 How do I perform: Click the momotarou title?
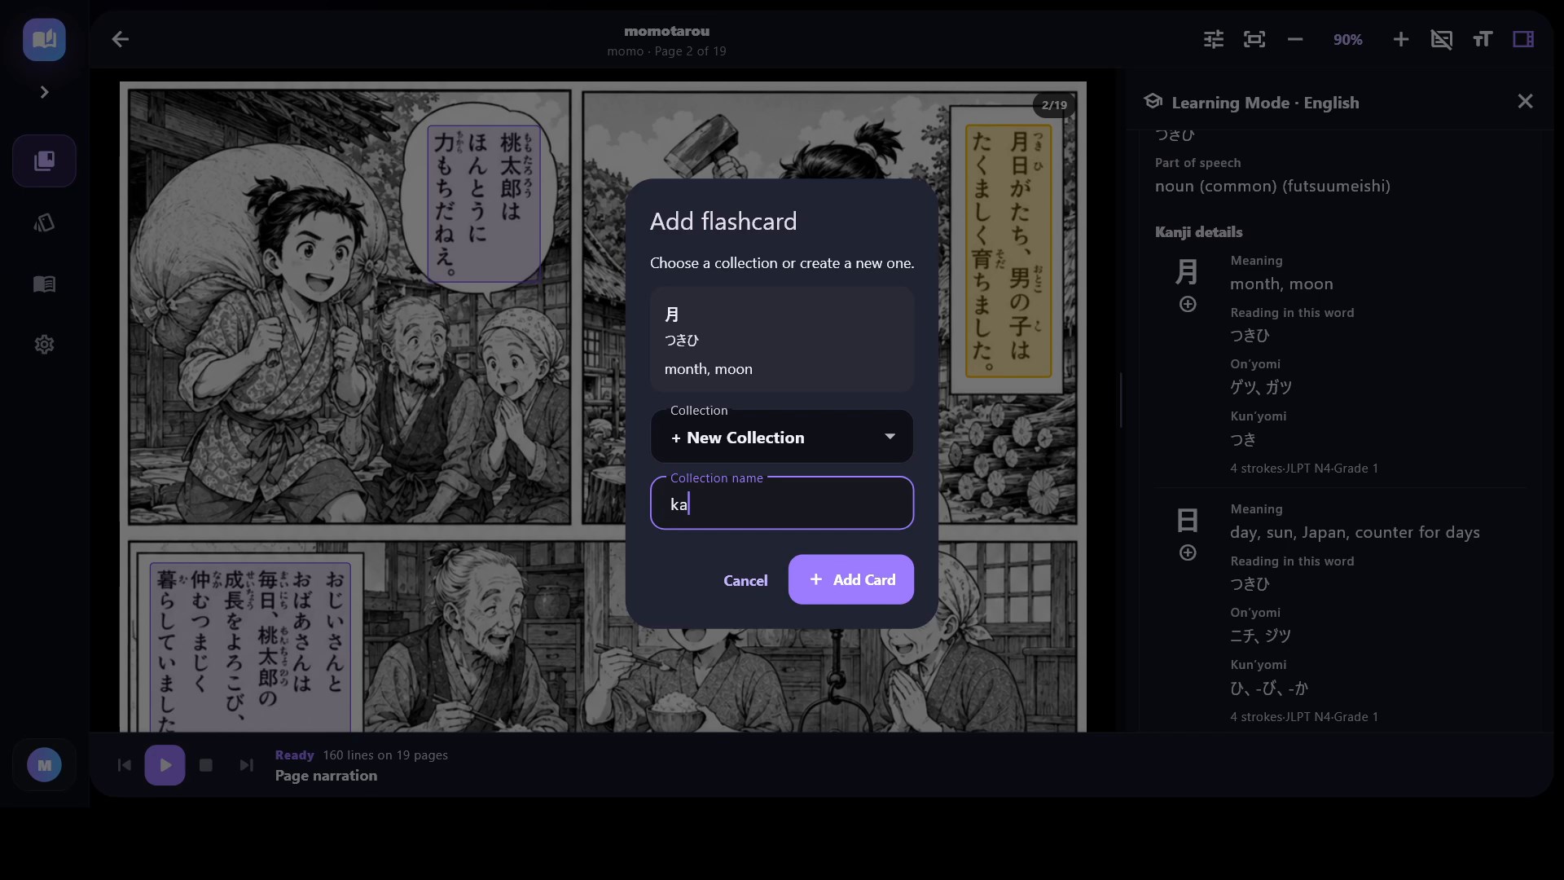[x=666, y=31]
